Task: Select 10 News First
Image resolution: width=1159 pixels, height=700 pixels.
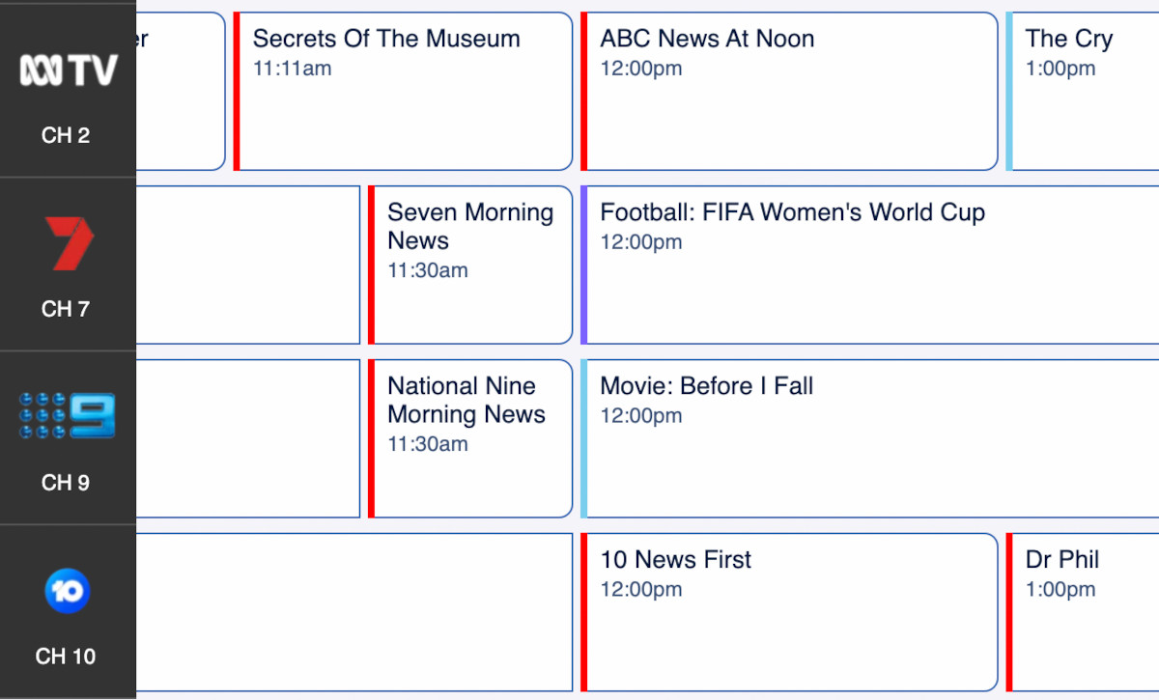Action: tap(787, 612)
